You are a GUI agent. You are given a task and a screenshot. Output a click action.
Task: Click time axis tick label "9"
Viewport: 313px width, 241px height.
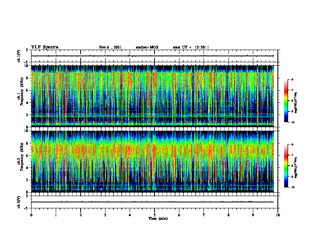tap(253, 215)
